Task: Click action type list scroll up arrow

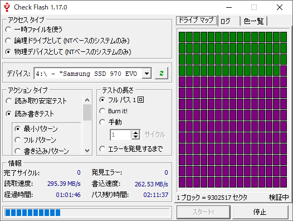Action: pyautogui.click(x=87, y=100)
